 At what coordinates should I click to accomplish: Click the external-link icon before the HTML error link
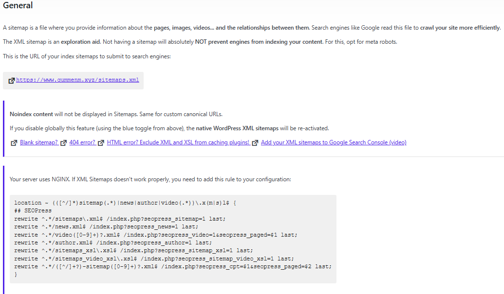(101, 142)
